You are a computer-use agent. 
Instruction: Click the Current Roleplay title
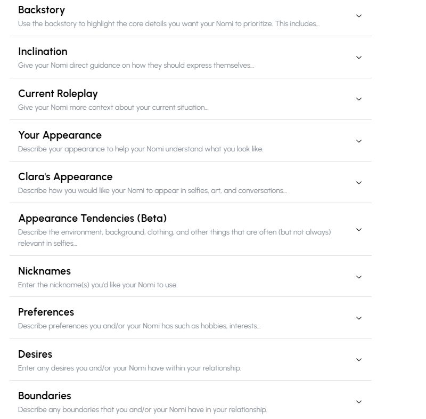(x=58, y=93)
